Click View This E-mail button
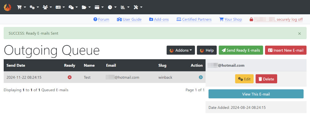 click(x=256, y=94)
